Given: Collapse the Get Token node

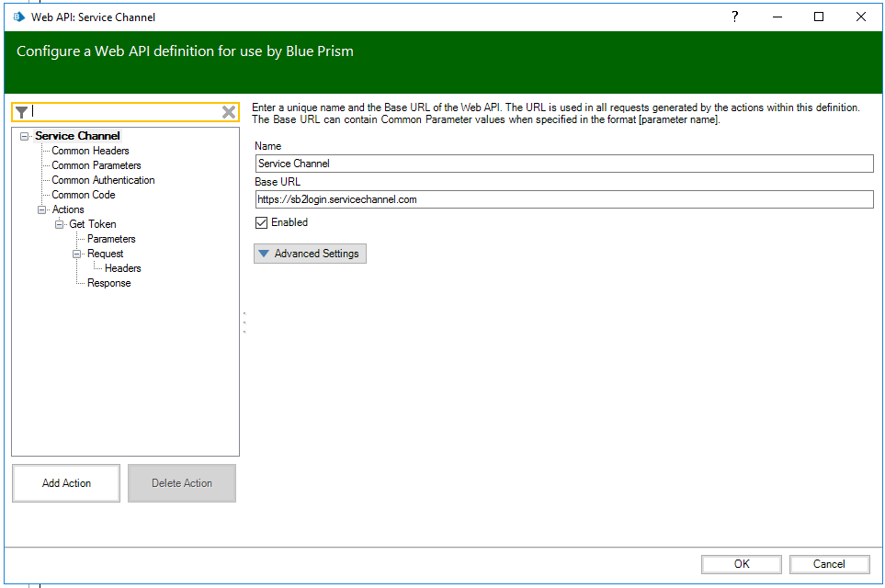Looking at the screenshot, I should (60, 224).
